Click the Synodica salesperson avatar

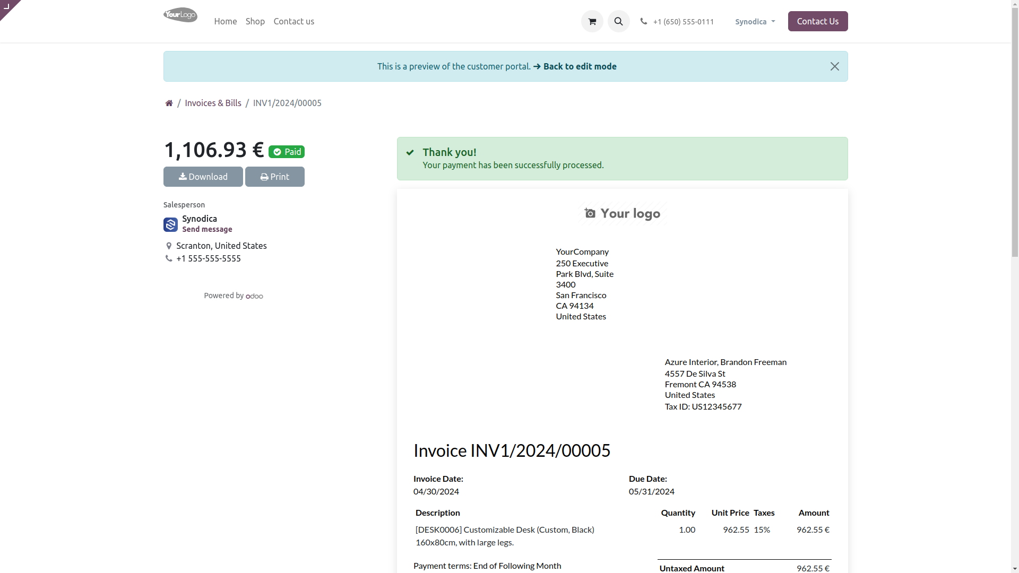pos(170,224)
